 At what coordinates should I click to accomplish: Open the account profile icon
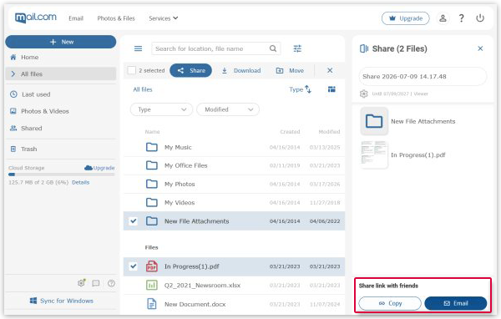point(443,18)
